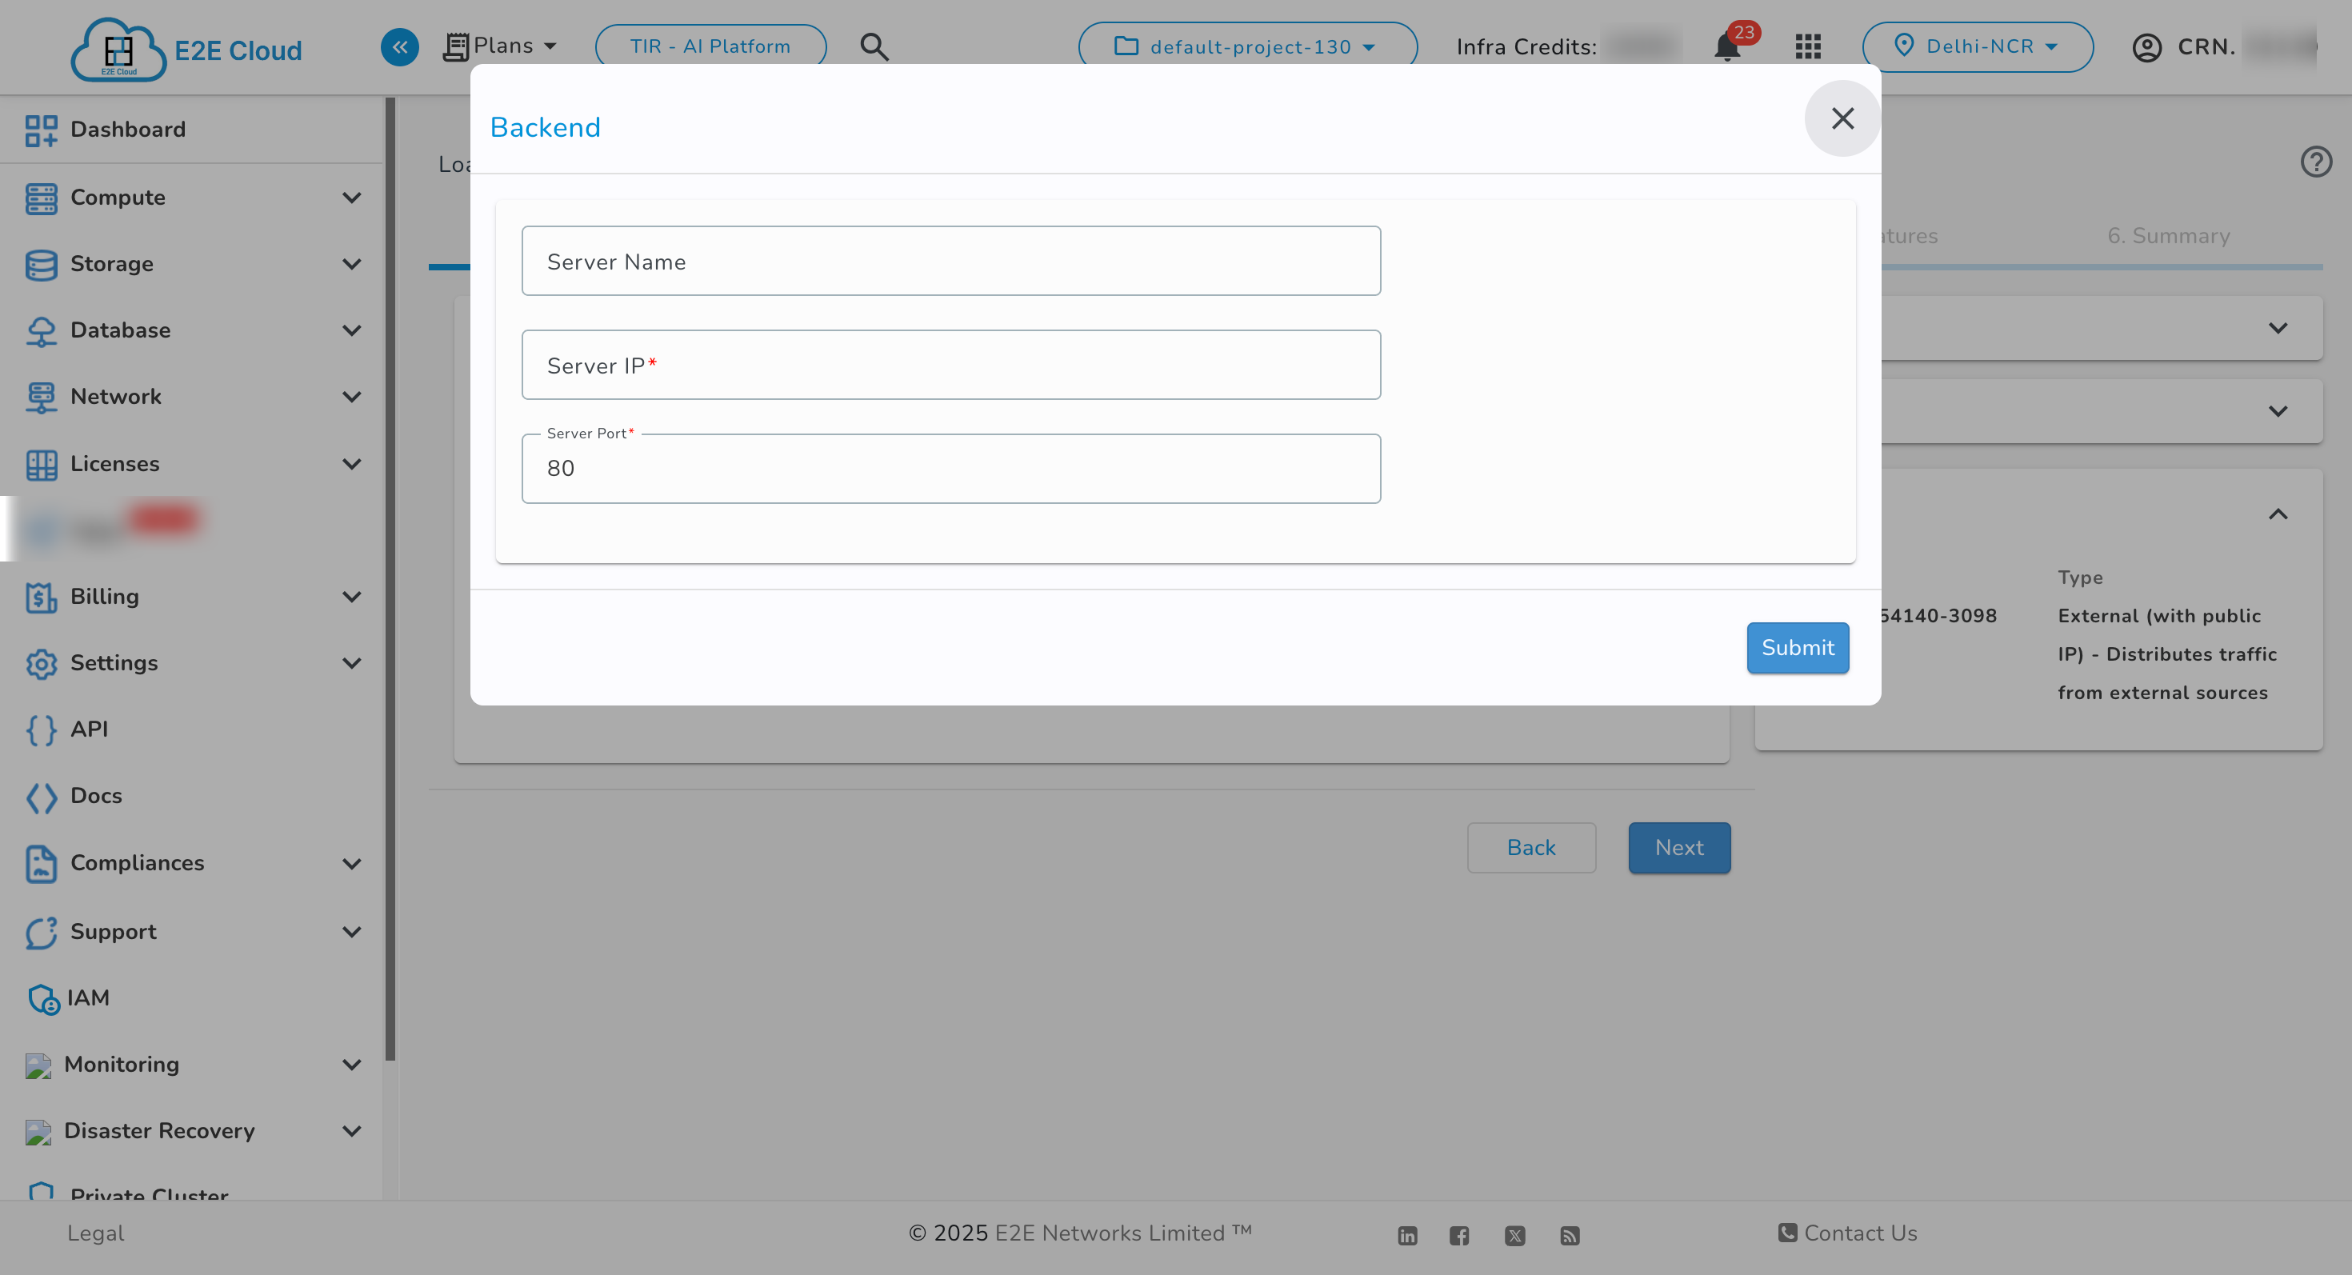Open the notifications bell
The image size is (2352, 1275).
(1726, 46)
